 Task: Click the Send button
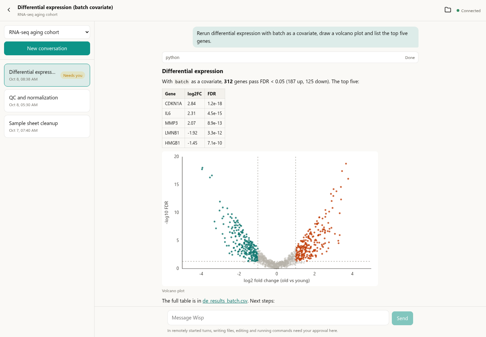click(x=402, y=318)
